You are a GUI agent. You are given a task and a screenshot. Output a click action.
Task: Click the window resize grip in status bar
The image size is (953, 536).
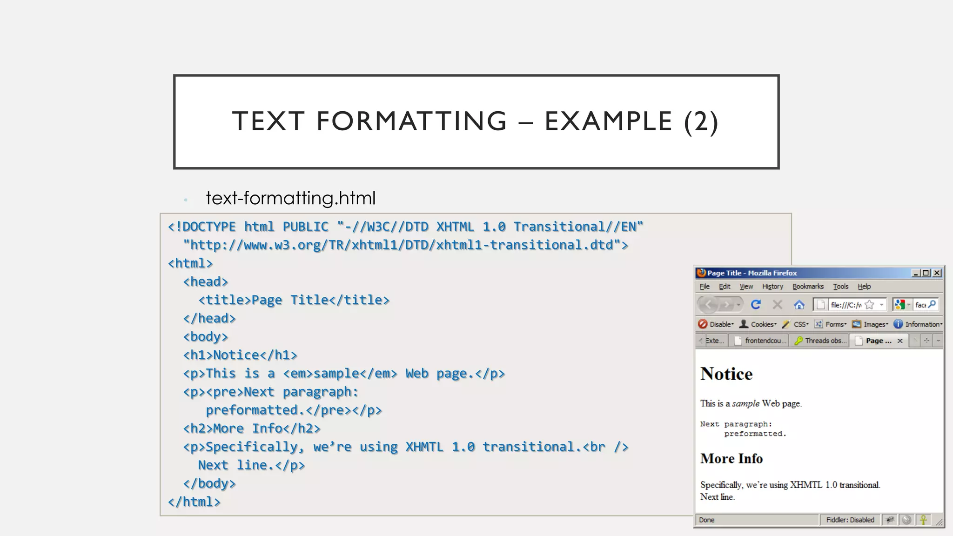tap(940, 522)
